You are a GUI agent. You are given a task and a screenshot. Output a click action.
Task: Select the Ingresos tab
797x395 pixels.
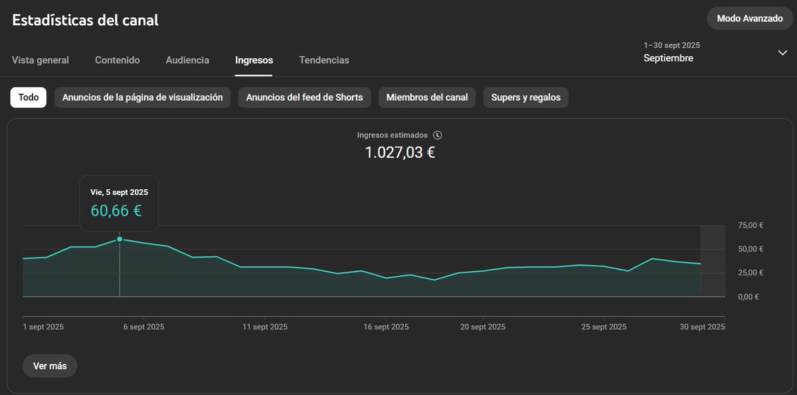point(254,60)
